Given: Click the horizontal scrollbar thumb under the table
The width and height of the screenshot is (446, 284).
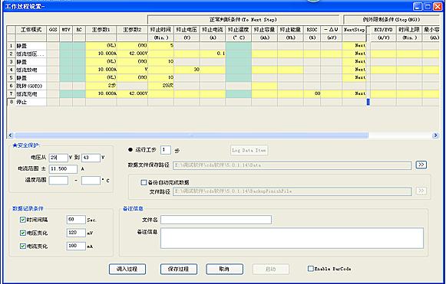Looking at the screenshot, I should (x=191, y=135).
